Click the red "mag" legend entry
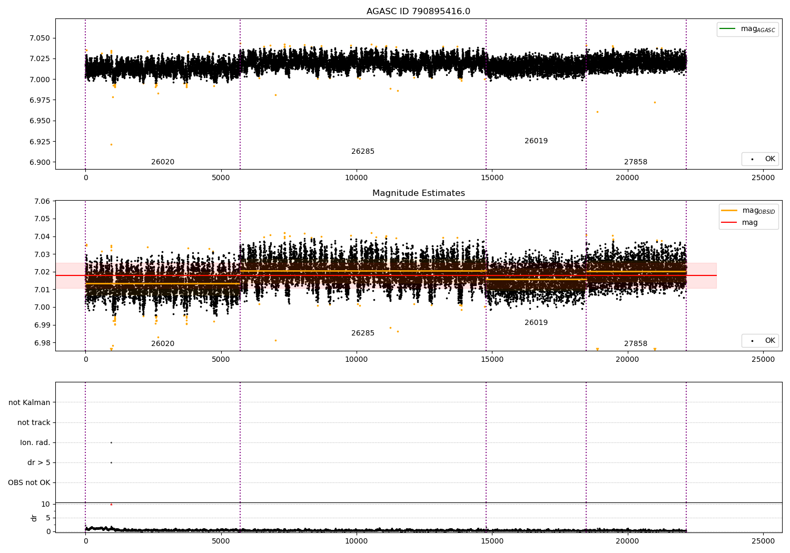This screenshot has height=553, width=790. pyautogui.click(x=739, y=223)
